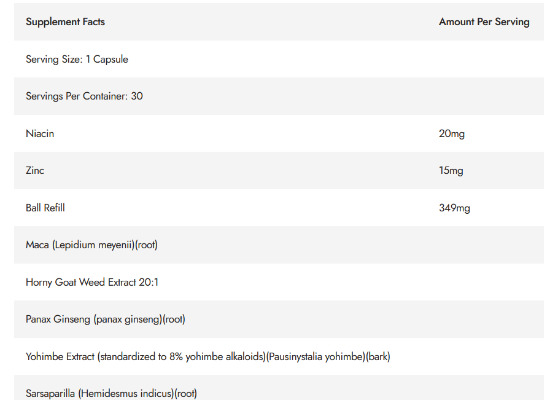Click the '(panax ginseng)' botanical name
Viewport: 558px width, 400px height.
coord(128,319)
